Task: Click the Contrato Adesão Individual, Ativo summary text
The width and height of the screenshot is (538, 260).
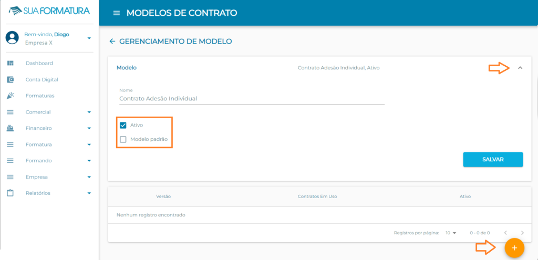Action: point(339,68)
